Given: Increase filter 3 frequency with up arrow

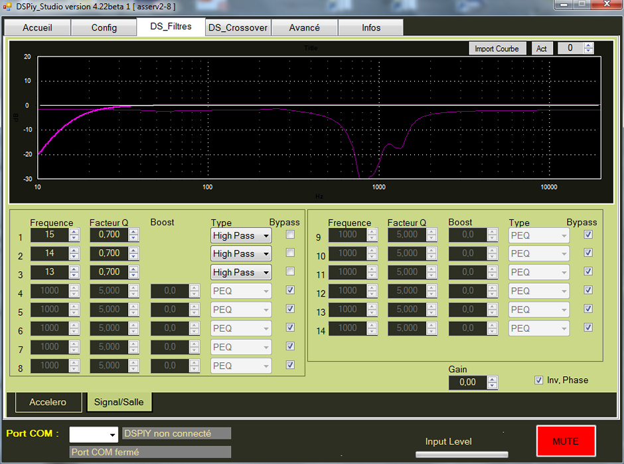Looking at the screenshot, I should pos(74,269).
